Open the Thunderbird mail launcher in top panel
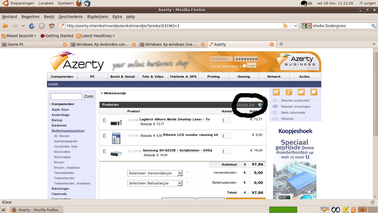Image resolution: width=378 pixels, height=213 pixels. pos(87,3)
